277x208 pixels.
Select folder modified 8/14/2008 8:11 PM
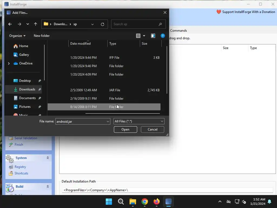click(x=104, y=107)
